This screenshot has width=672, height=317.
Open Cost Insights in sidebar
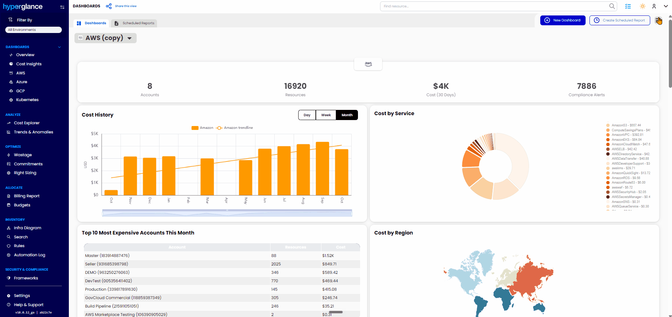coord(29,64)
